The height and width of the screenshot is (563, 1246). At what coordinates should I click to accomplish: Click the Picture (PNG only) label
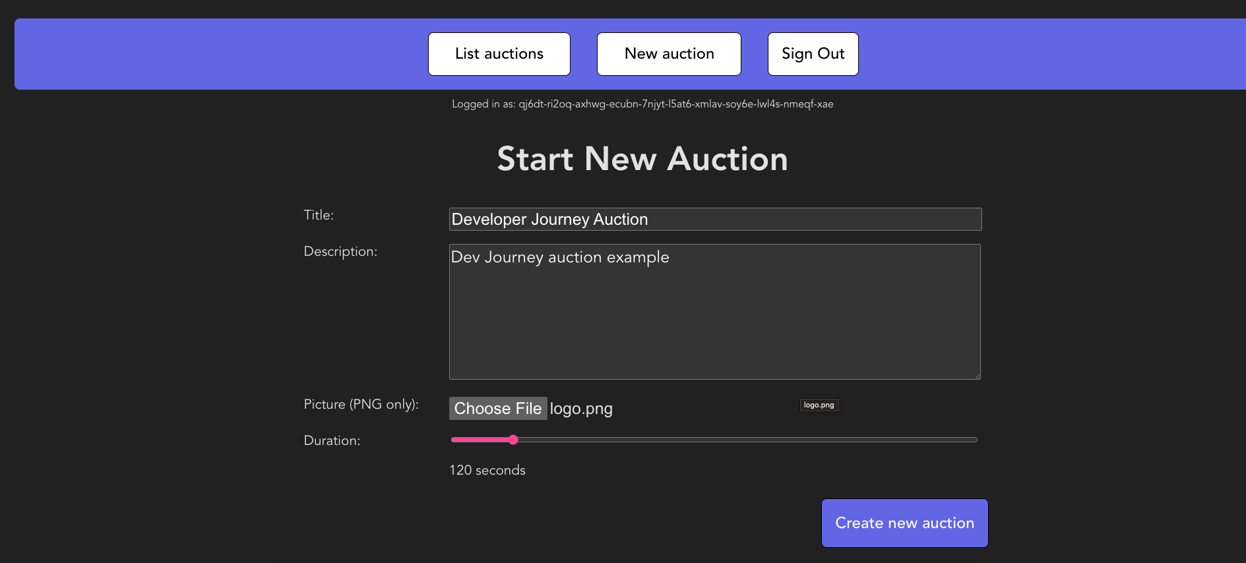(361, 404)
